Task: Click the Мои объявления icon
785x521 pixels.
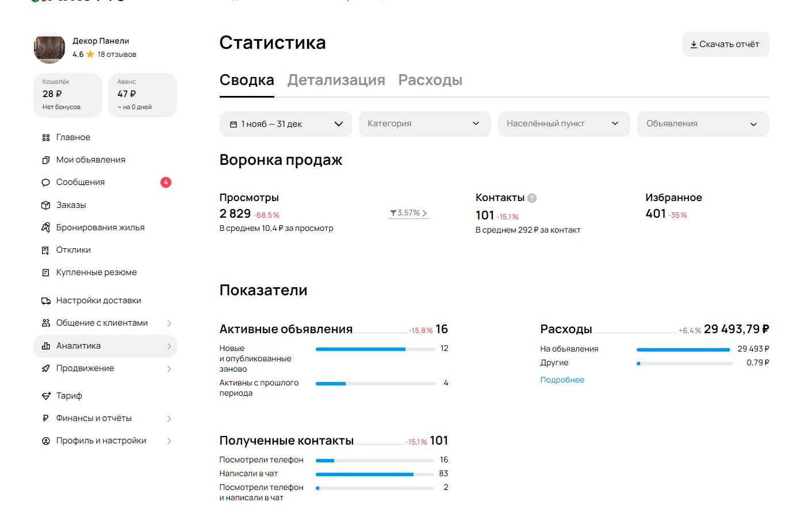Action: pyautogui.click(x=46, y=160)
